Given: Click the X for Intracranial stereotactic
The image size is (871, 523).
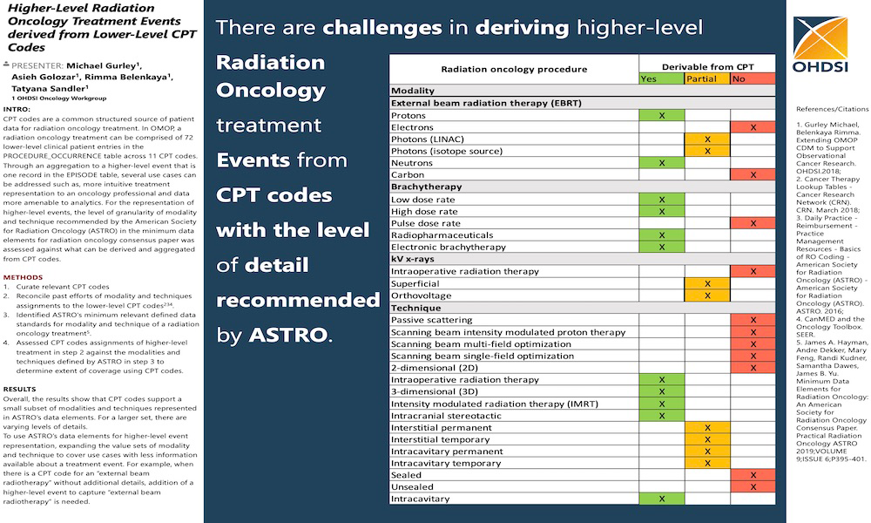Looking at the screenshot, I should point(661,416).
